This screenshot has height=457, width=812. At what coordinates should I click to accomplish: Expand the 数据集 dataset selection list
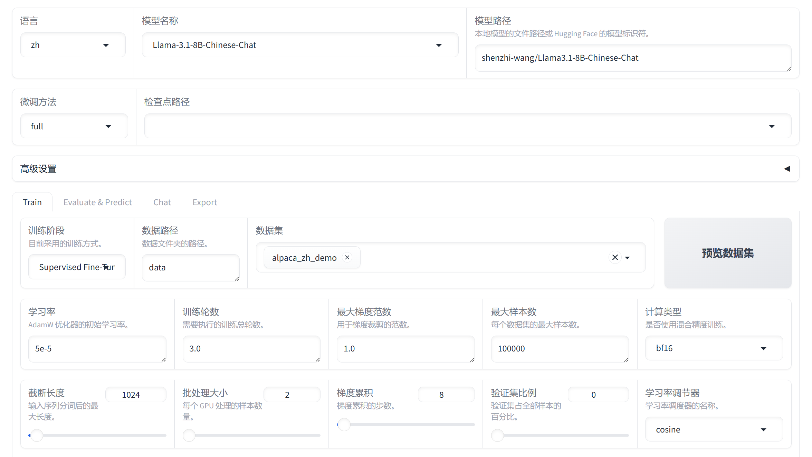point(628,257)
